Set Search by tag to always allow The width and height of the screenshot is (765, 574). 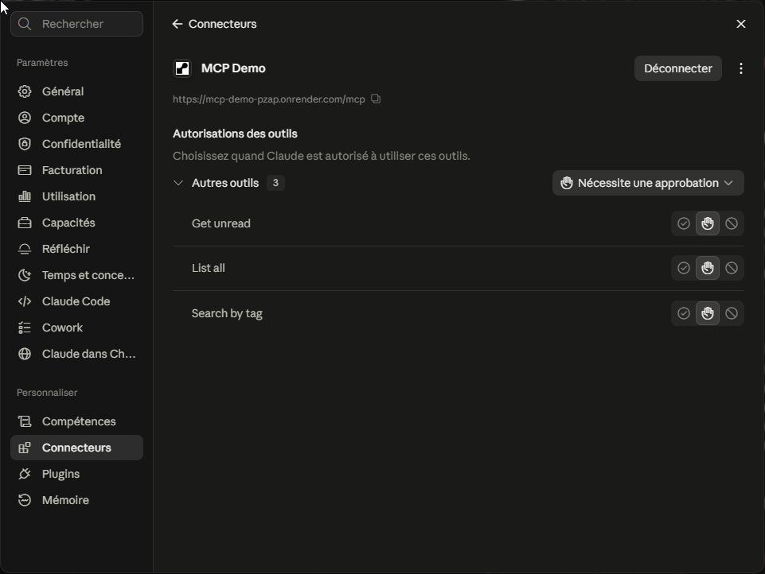684,313
